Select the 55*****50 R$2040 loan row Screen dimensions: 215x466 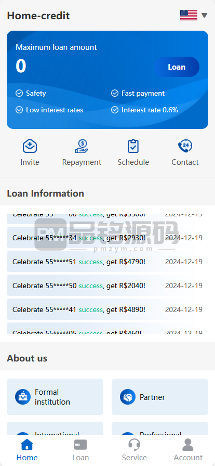(x=107, y=286)
